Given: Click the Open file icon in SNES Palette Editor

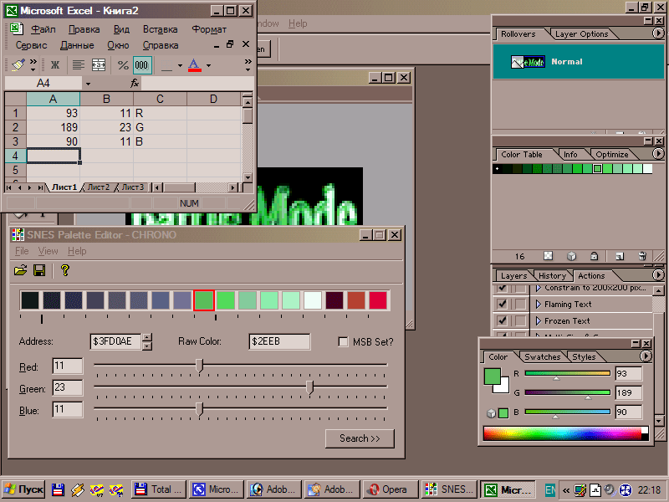Looking at the screenshot, I should [20, 270].
